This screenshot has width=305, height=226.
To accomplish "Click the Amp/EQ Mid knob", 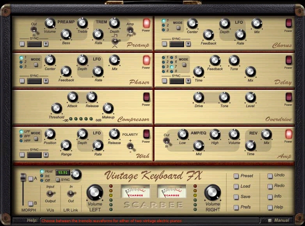I will 199,146.
